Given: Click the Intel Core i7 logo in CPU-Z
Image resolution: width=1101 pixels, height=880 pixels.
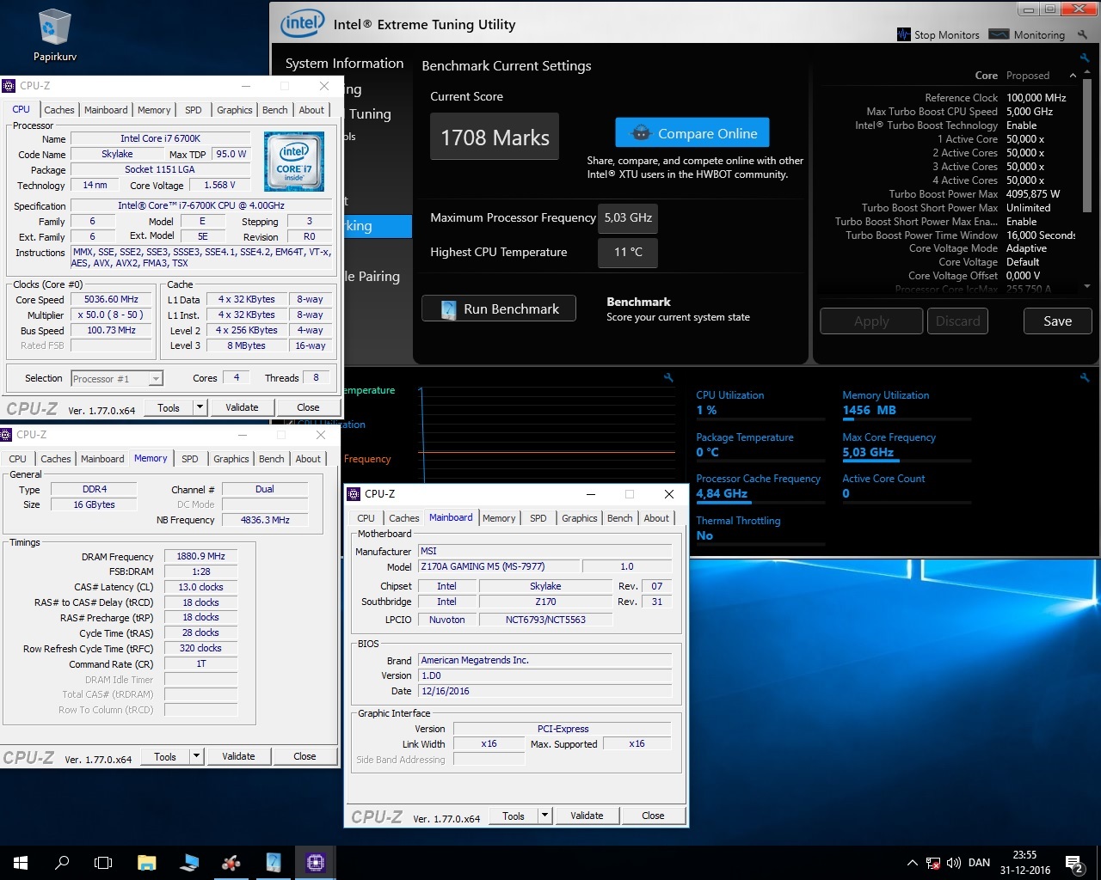Looking at the screenshot, I should [294, 162].
